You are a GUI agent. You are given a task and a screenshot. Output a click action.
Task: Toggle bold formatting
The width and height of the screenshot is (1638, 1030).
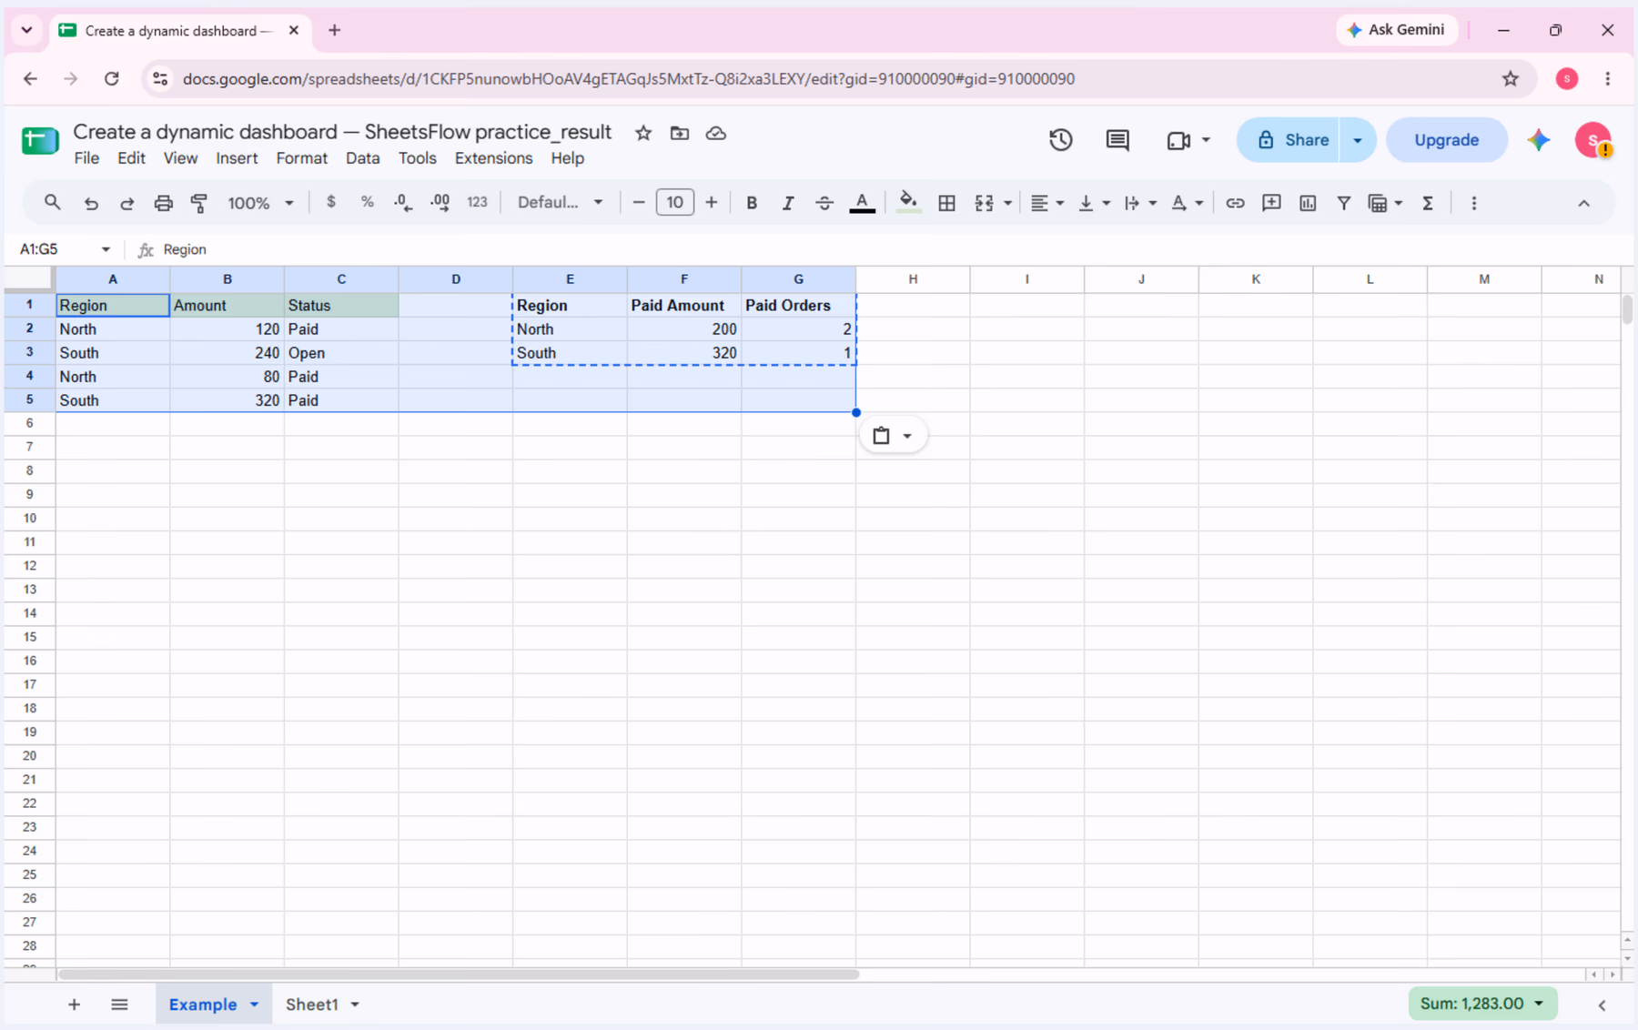752,203
